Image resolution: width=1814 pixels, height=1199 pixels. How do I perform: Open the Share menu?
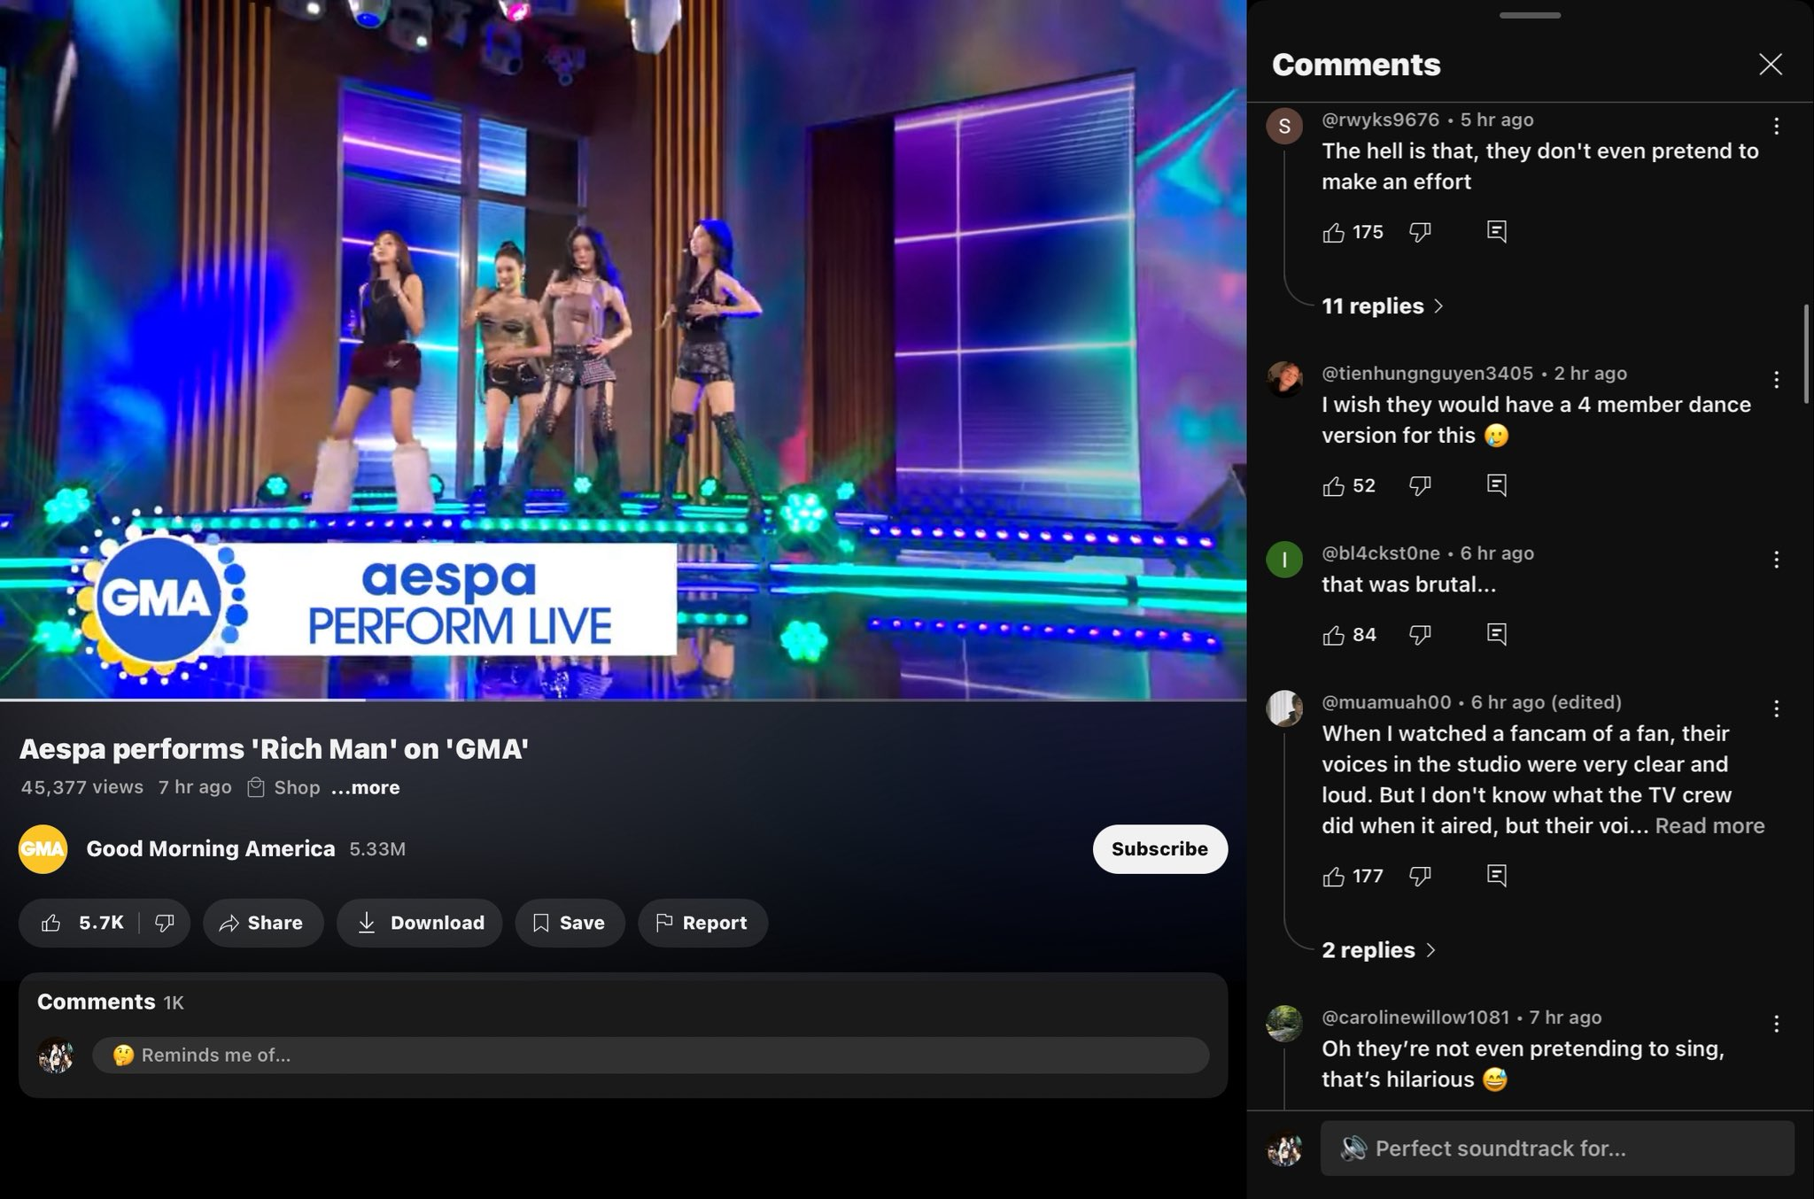(262, 923)
